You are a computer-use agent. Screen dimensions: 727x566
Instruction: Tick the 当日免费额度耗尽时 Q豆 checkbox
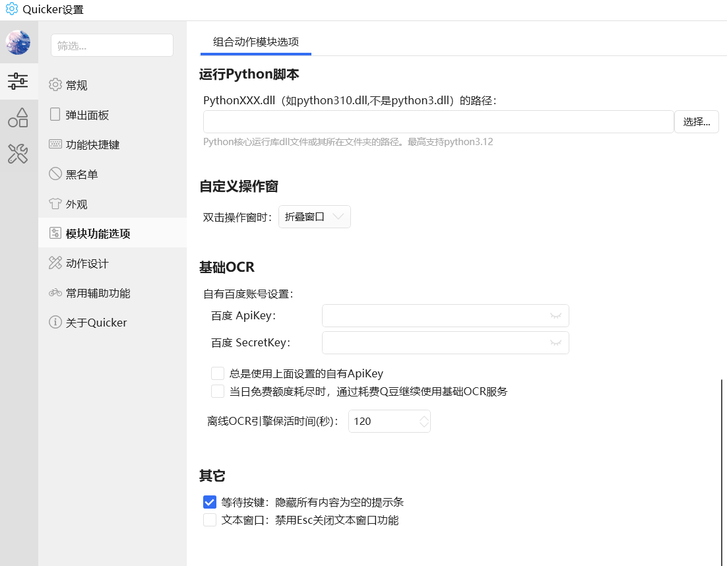[x=218, y=391]
